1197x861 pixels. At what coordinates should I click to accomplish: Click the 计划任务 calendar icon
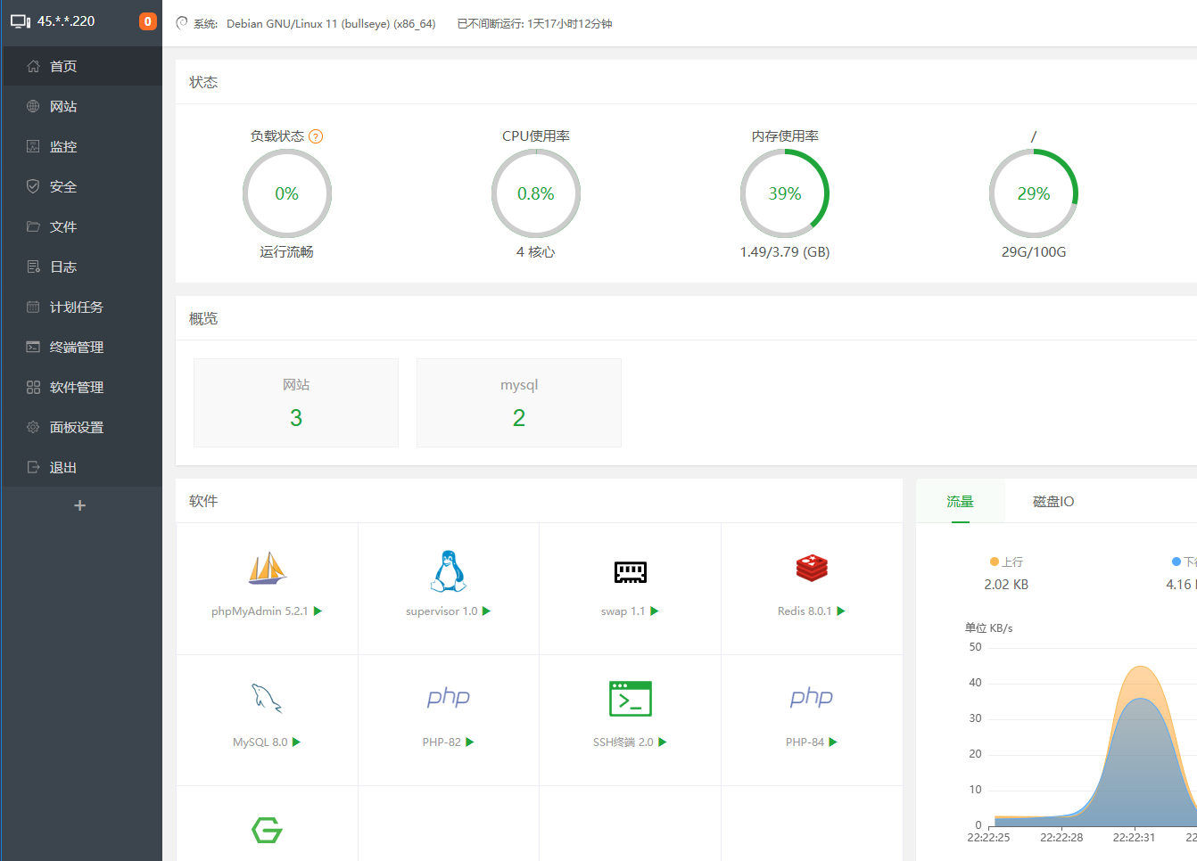(x=33, y=307)
